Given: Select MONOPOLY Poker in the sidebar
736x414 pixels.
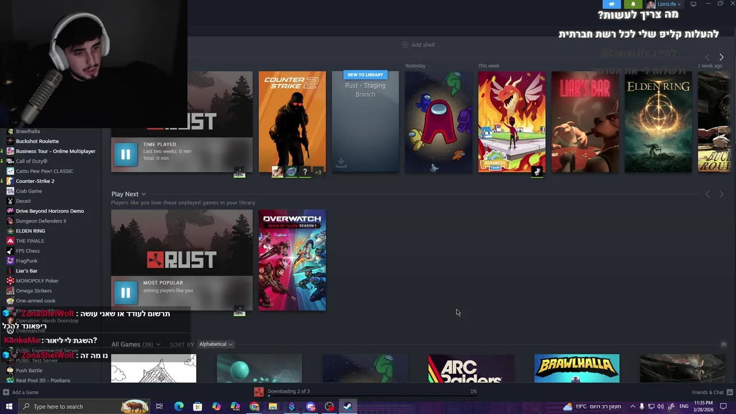Looking at the screenshot, I should 37,281.
